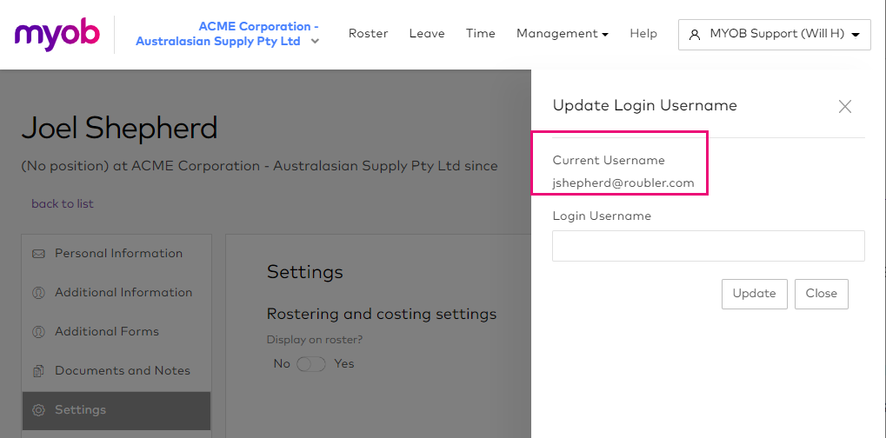Open the Management dropdown menu
This screenshot has width=886, height=438.
point(562,34)
